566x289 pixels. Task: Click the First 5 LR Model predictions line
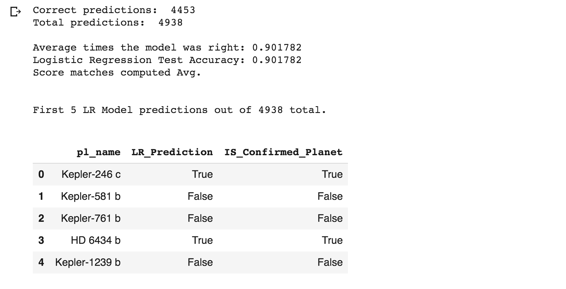pyautogui.click(x=180, y=110)
